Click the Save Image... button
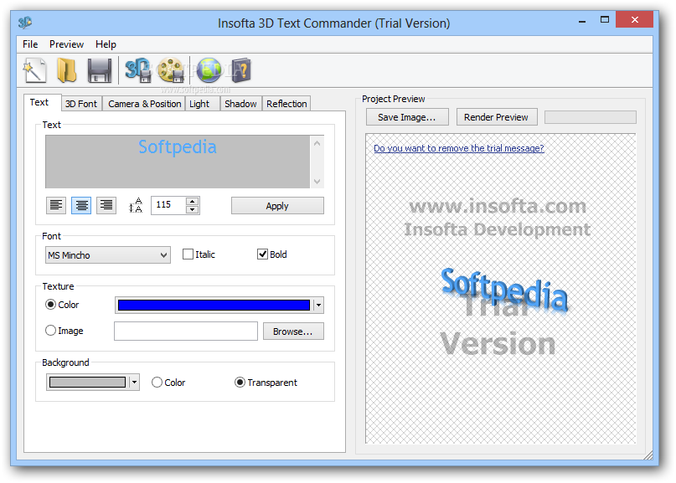 click(407, 116)
